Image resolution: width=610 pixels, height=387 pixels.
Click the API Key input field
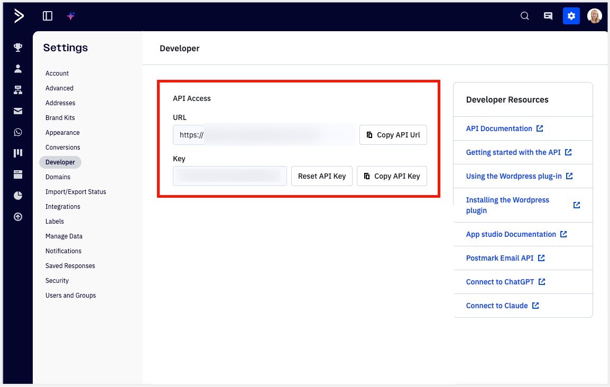click(x=229, y=176)
